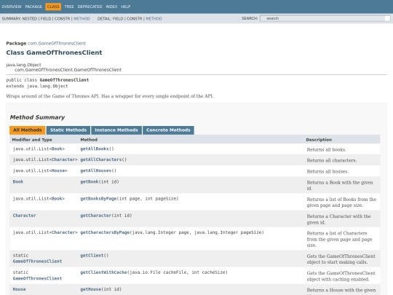Jump to Method detail link
393x295 pixels.
point(154,18)
